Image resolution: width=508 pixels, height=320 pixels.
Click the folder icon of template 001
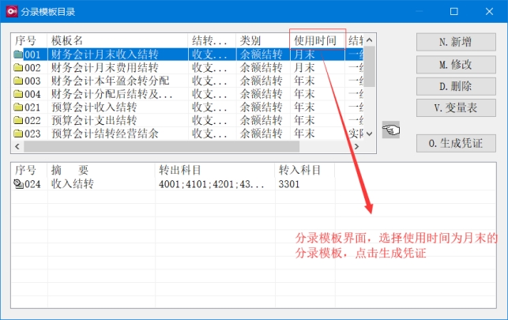pyautogui.click(x=18, y=54)
